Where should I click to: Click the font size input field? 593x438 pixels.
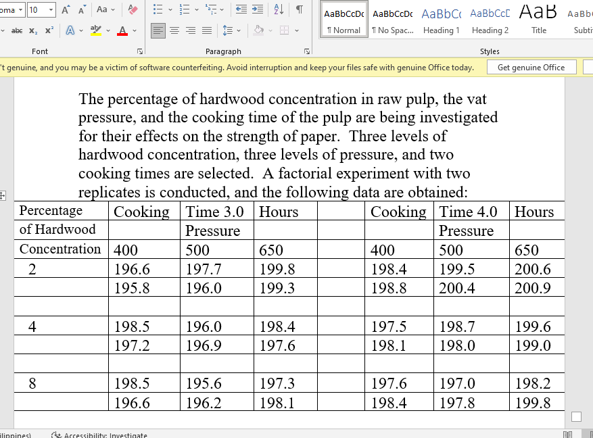click(x=37, y=10)
